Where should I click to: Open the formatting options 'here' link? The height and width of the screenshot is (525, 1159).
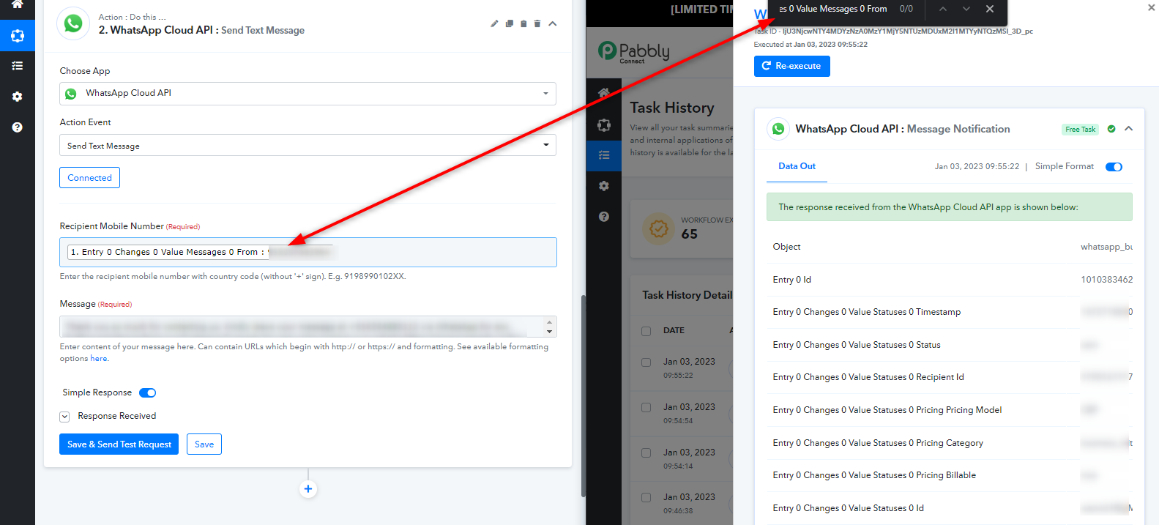pyautogui.click(x=99, y=359)
